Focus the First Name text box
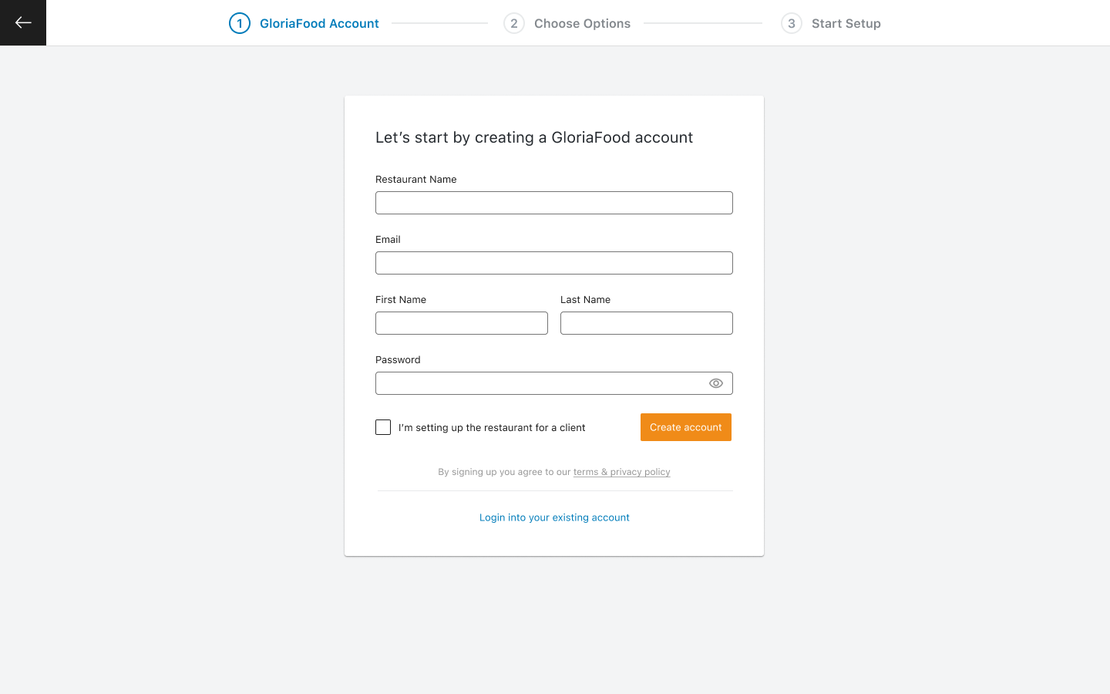1110x694 pixels. [x=461, y=323]
